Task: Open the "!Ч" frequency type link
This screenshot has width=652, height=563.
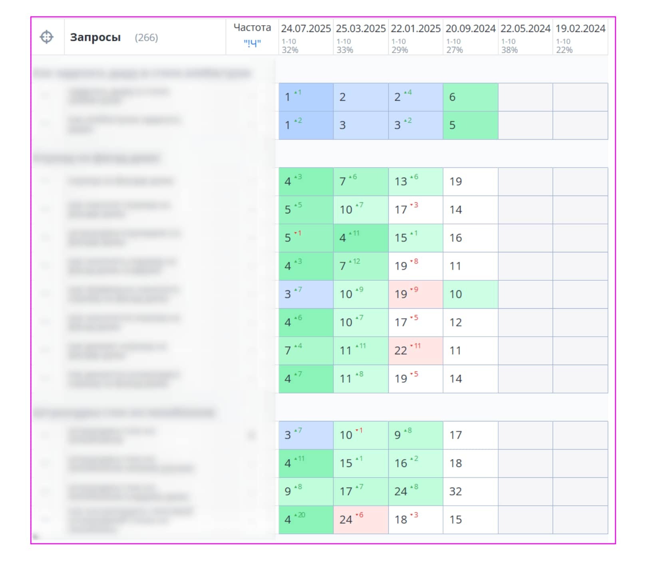Action: click(x=252, y=43)
